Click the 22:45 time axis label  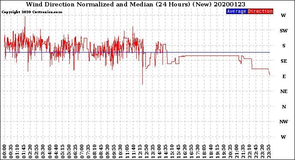pos(256,151)
